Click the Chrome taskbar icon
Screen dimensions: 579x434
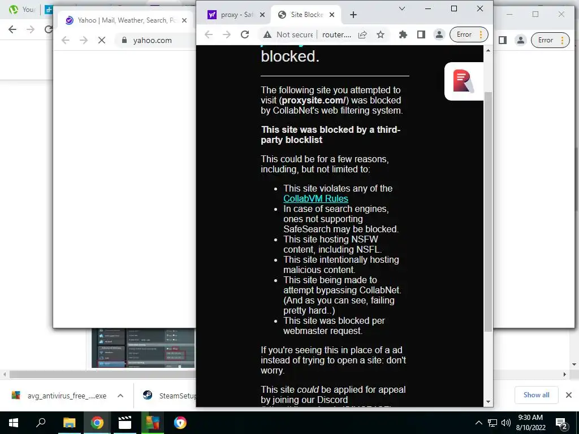(97, 423)
